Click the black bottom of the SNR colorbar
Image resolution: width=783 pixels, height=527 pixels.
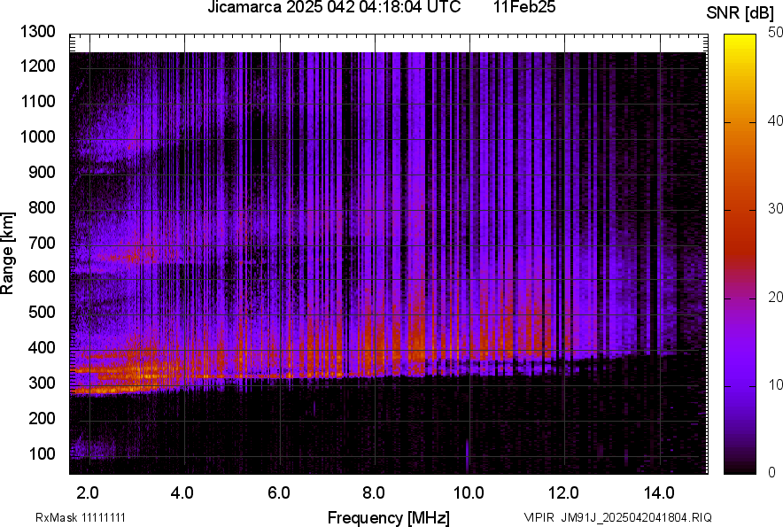point(740,469)
